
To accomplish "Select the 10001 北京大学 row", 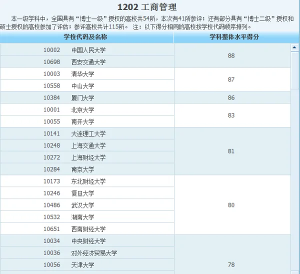I will [x=87, y=109].
